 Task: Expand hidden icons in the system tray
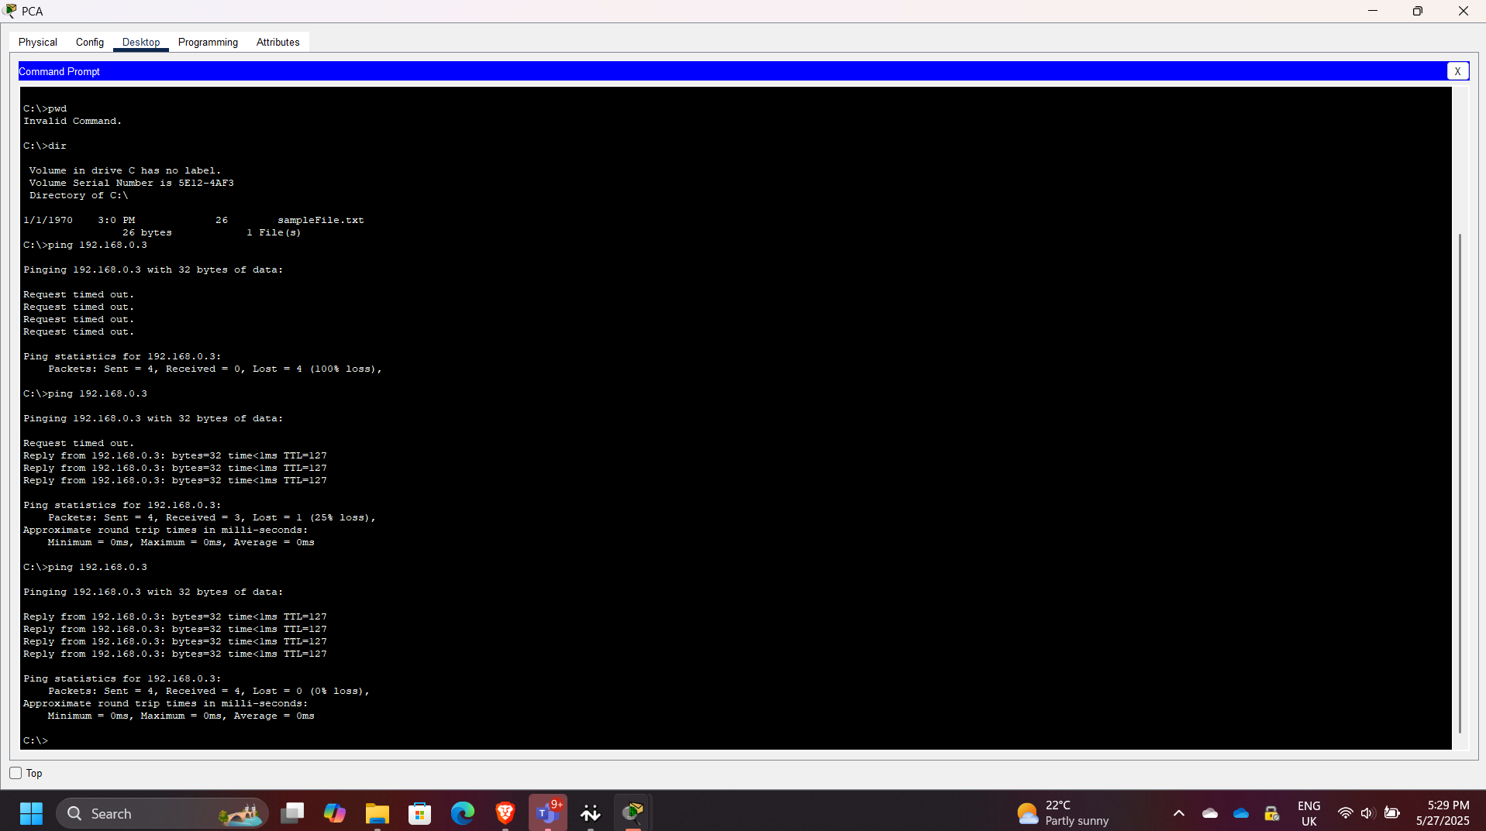pyautogui.click(x=1179, y=812)
